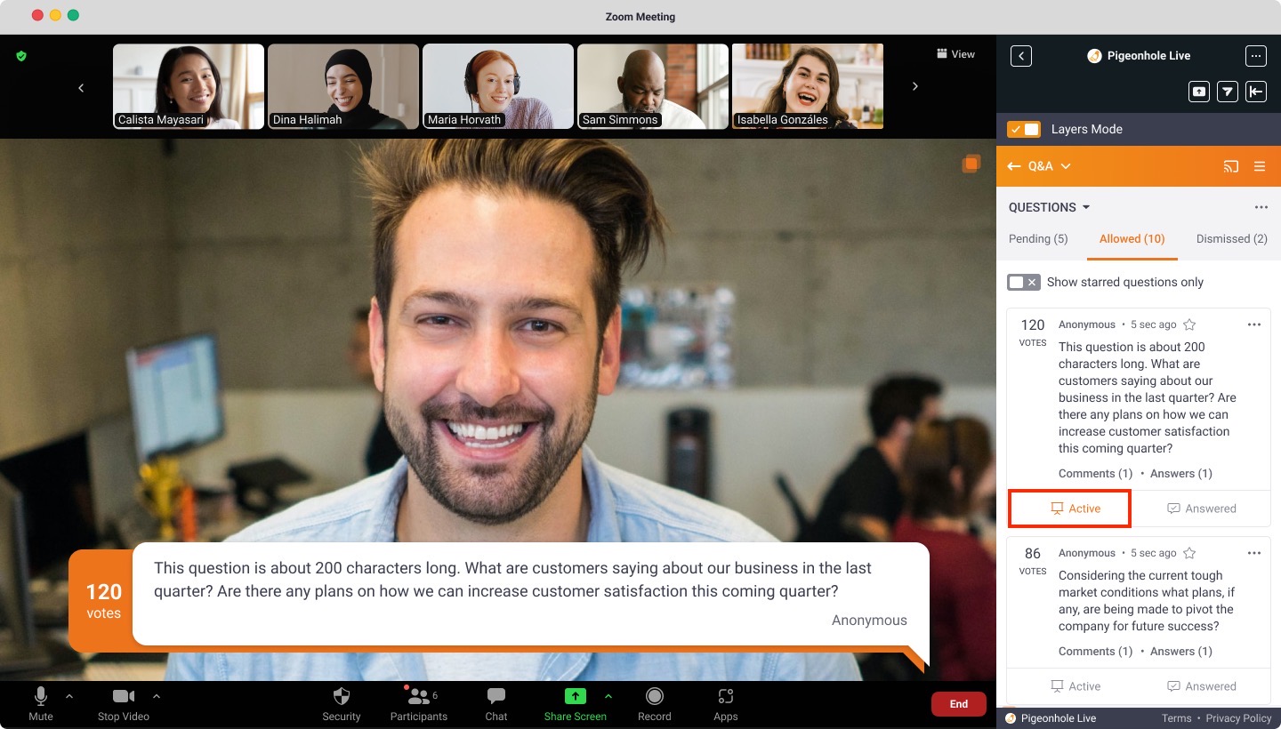Click the Mute microphone icon
The image size is (1281, 729).
point(40,696)
